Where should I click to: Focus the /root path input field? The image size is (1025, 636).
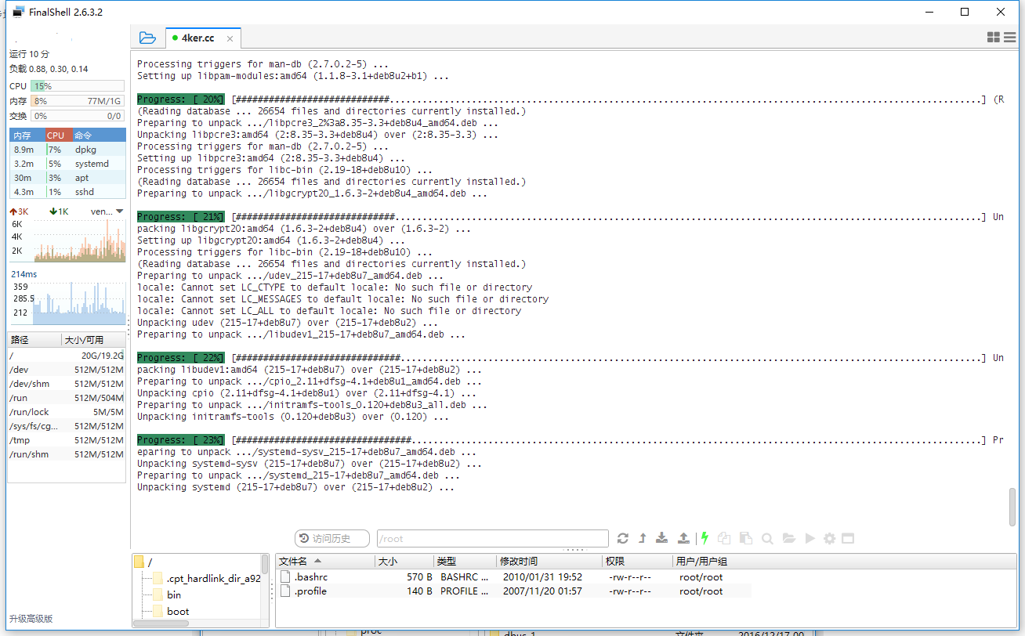[x=492, y=538]
